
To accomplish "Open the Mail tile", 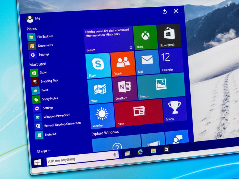I will pyautogui.click(x=147, y=62).
